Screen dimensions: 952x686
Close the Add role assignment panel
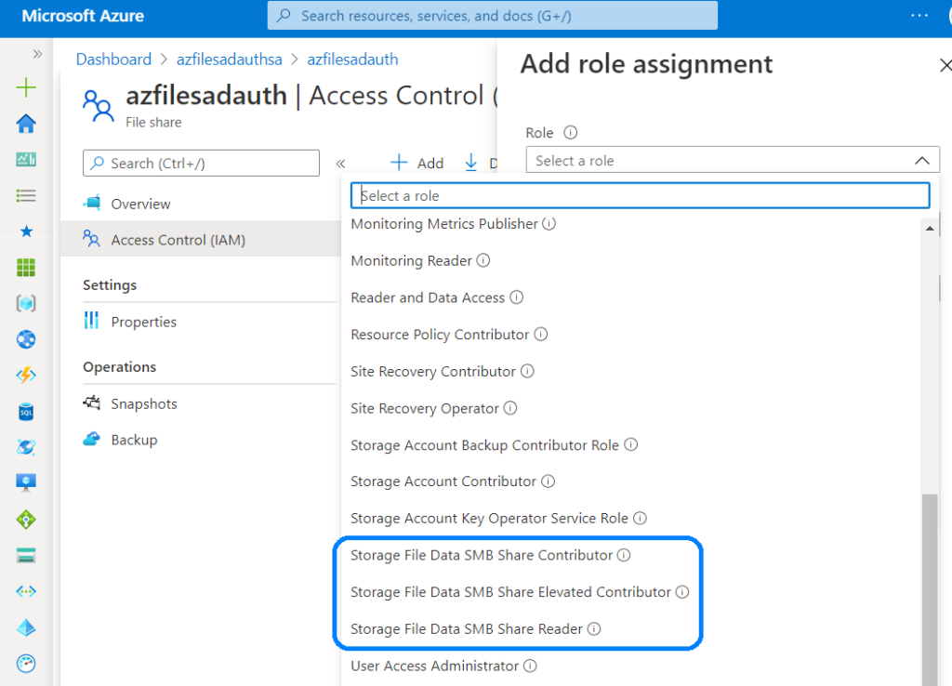click(945, 65)
